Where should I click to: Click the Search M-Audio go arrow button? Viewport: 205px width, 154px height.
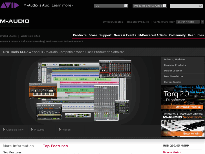[x=202, y=22]
